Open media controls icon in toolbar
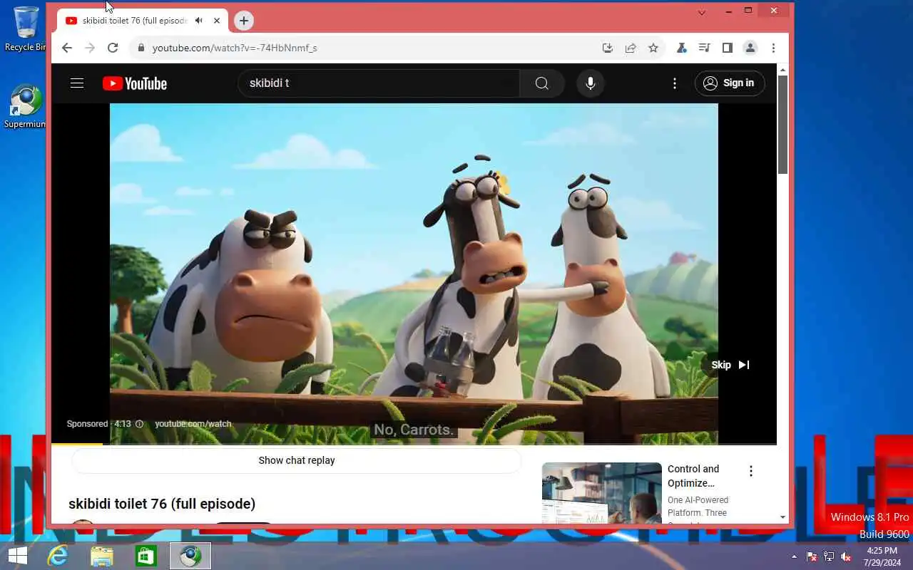This screenshot has height=570, width=913. 704,48
